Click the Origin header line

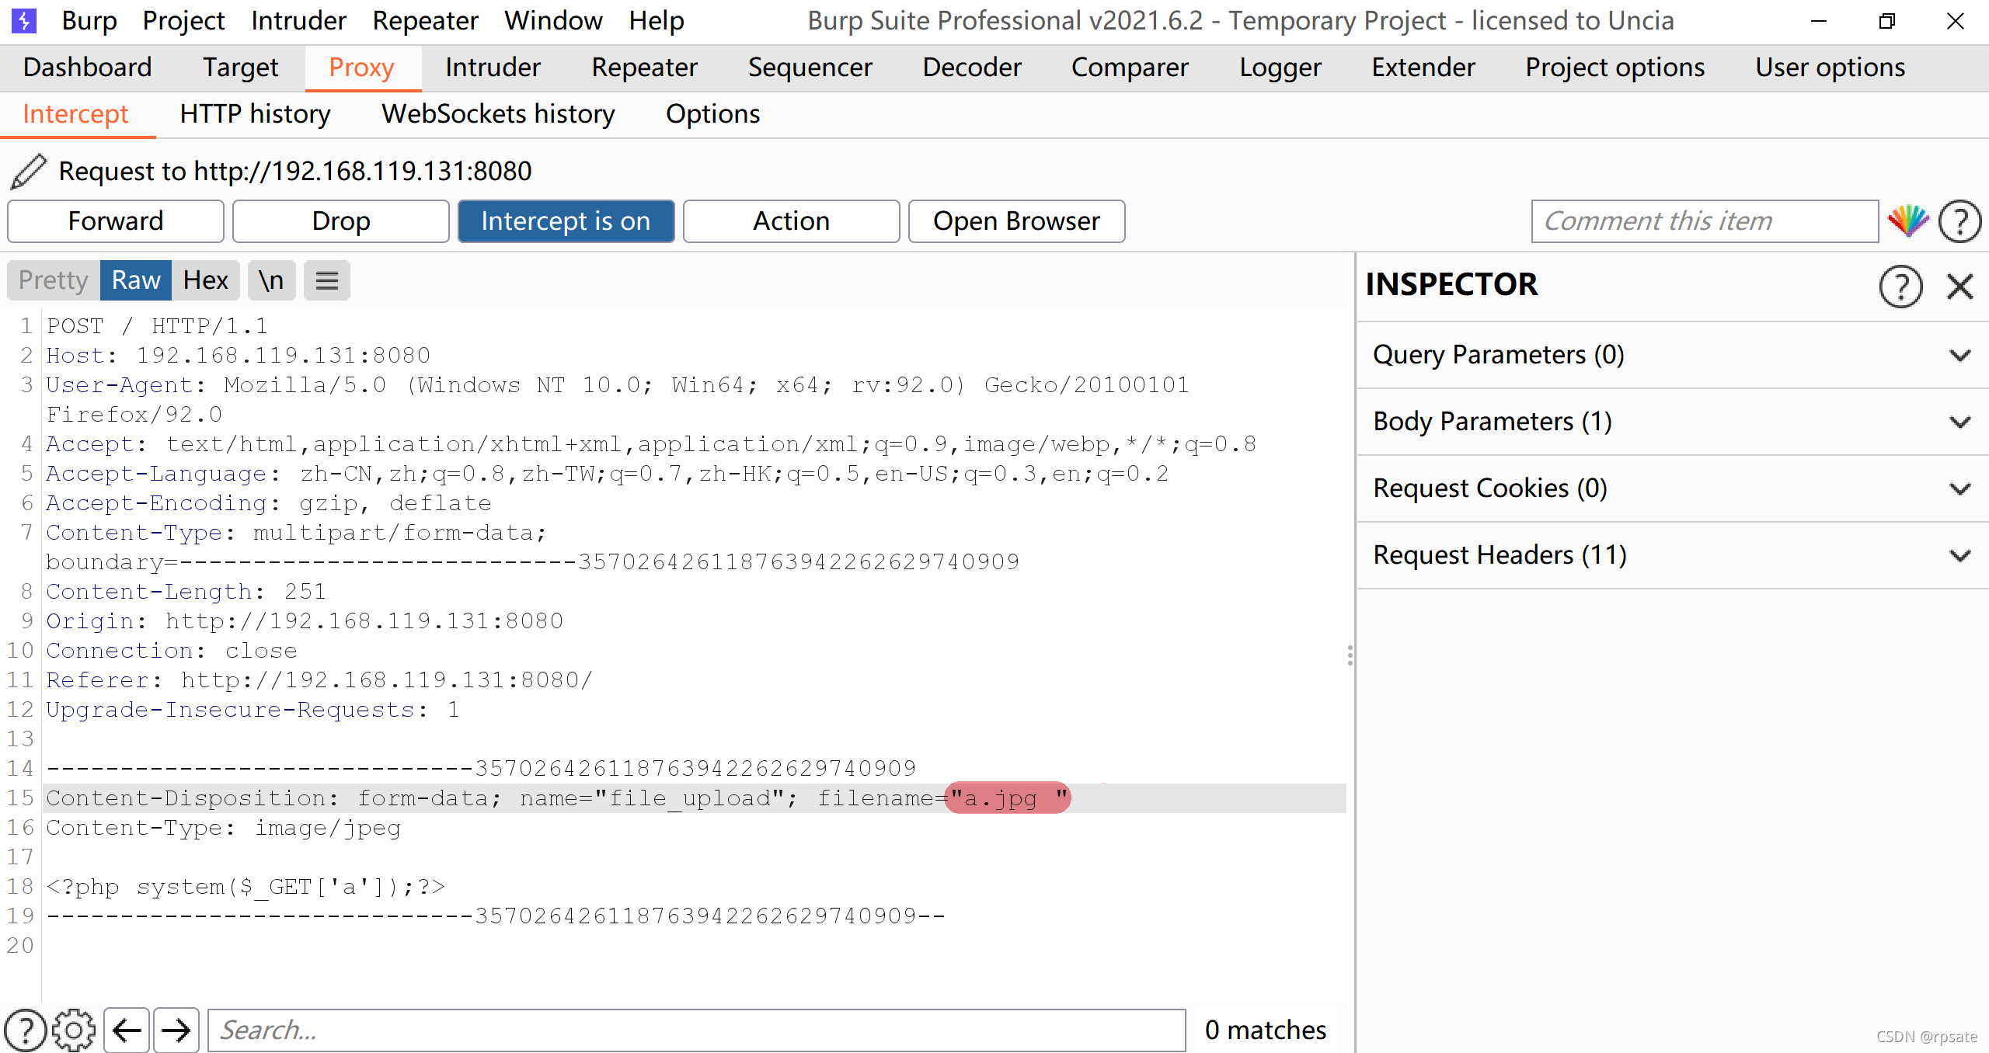click(305, 620)
